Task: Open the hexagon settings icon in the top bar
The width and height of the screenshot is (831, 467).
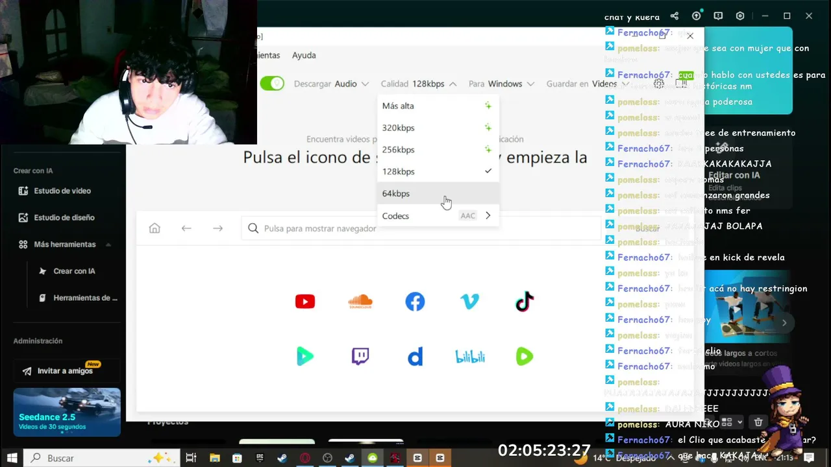Action: tap(740, 16)
